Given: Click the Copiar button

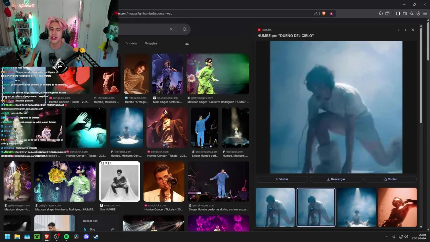Looking at the screenshot, I should [390, 179].
